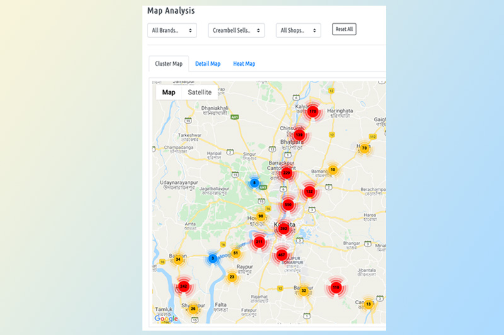Click the red cluster marker 229
Screen dimensions: 504x335
pyautogui.click(x=287, y=173)
